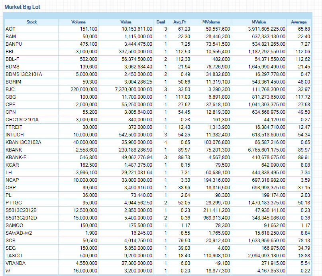Click the Stock column header

pyautogui.click(x=31, y=22)
